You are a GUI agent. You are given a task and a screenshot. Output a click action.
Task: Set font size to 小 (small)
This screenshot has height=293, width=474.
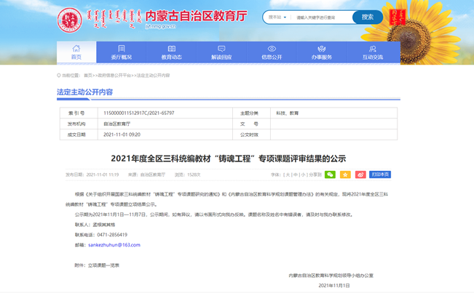(303, 174)
